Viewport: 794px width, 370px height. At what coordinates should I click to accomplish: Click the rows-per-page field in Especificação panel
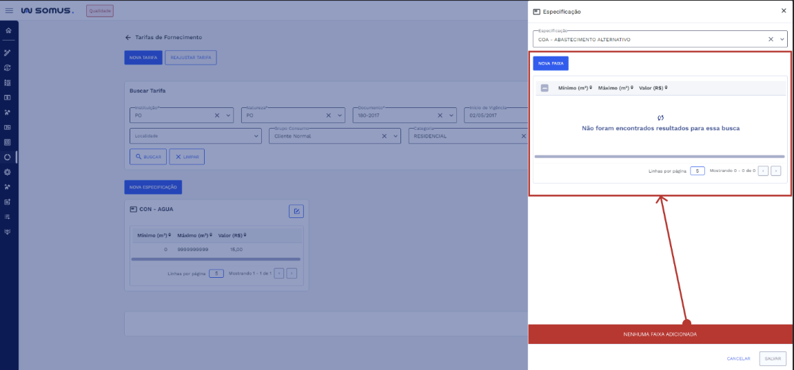(697, 171)
